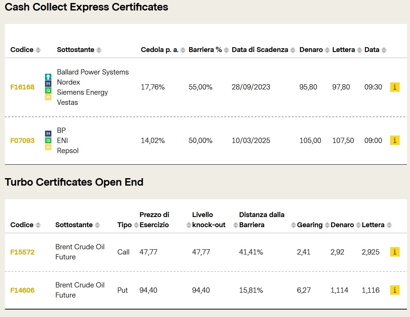
Task: Open info icon for certificate F07093
Action: (395, 140)
